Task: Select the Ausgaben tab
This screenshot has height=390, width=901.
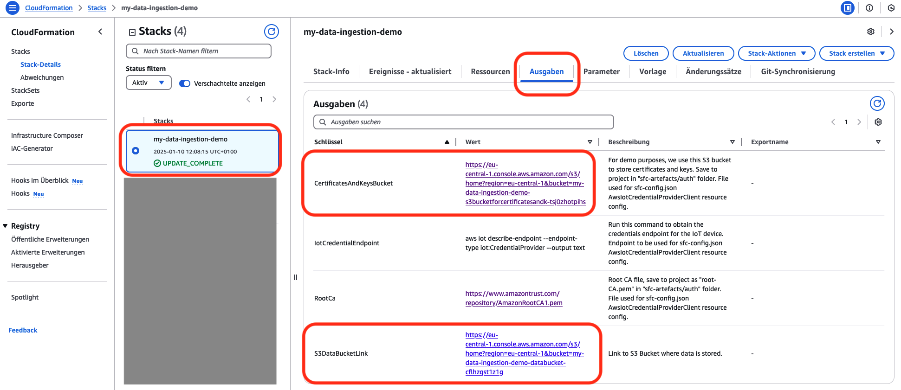Action: (547, 71)
